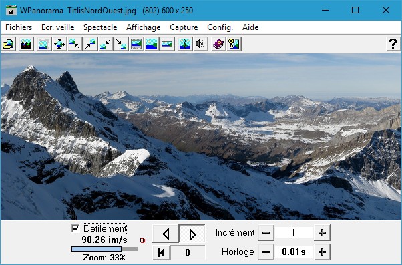Move window to top-left corner icon
This screenshot has height=265, width=402.
pyautogui.click(x=75, y=44)
